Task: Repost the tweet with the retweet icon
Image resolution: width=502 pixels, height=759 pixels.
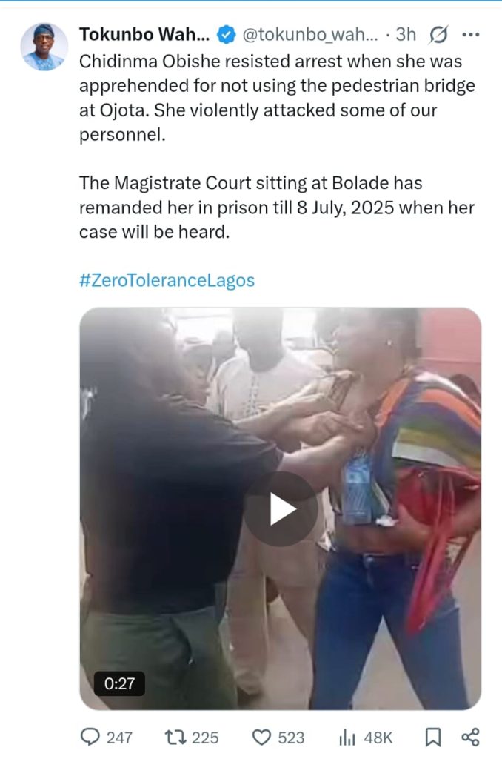Action: point(175,738)
